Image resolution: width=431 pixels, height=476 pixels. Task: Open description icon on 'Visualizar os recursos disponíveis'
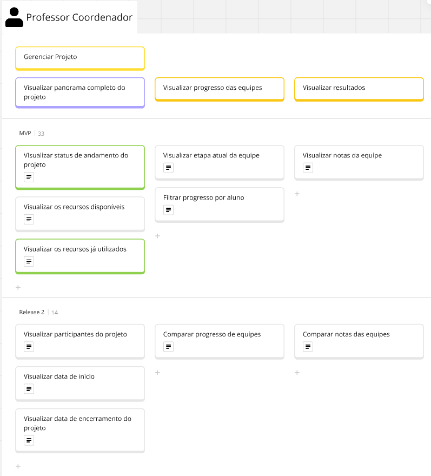[29, 219]
